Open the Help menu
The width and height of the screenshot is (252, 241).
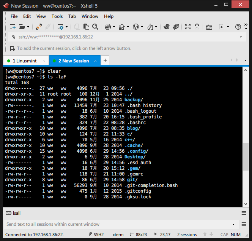click(109, 16)
